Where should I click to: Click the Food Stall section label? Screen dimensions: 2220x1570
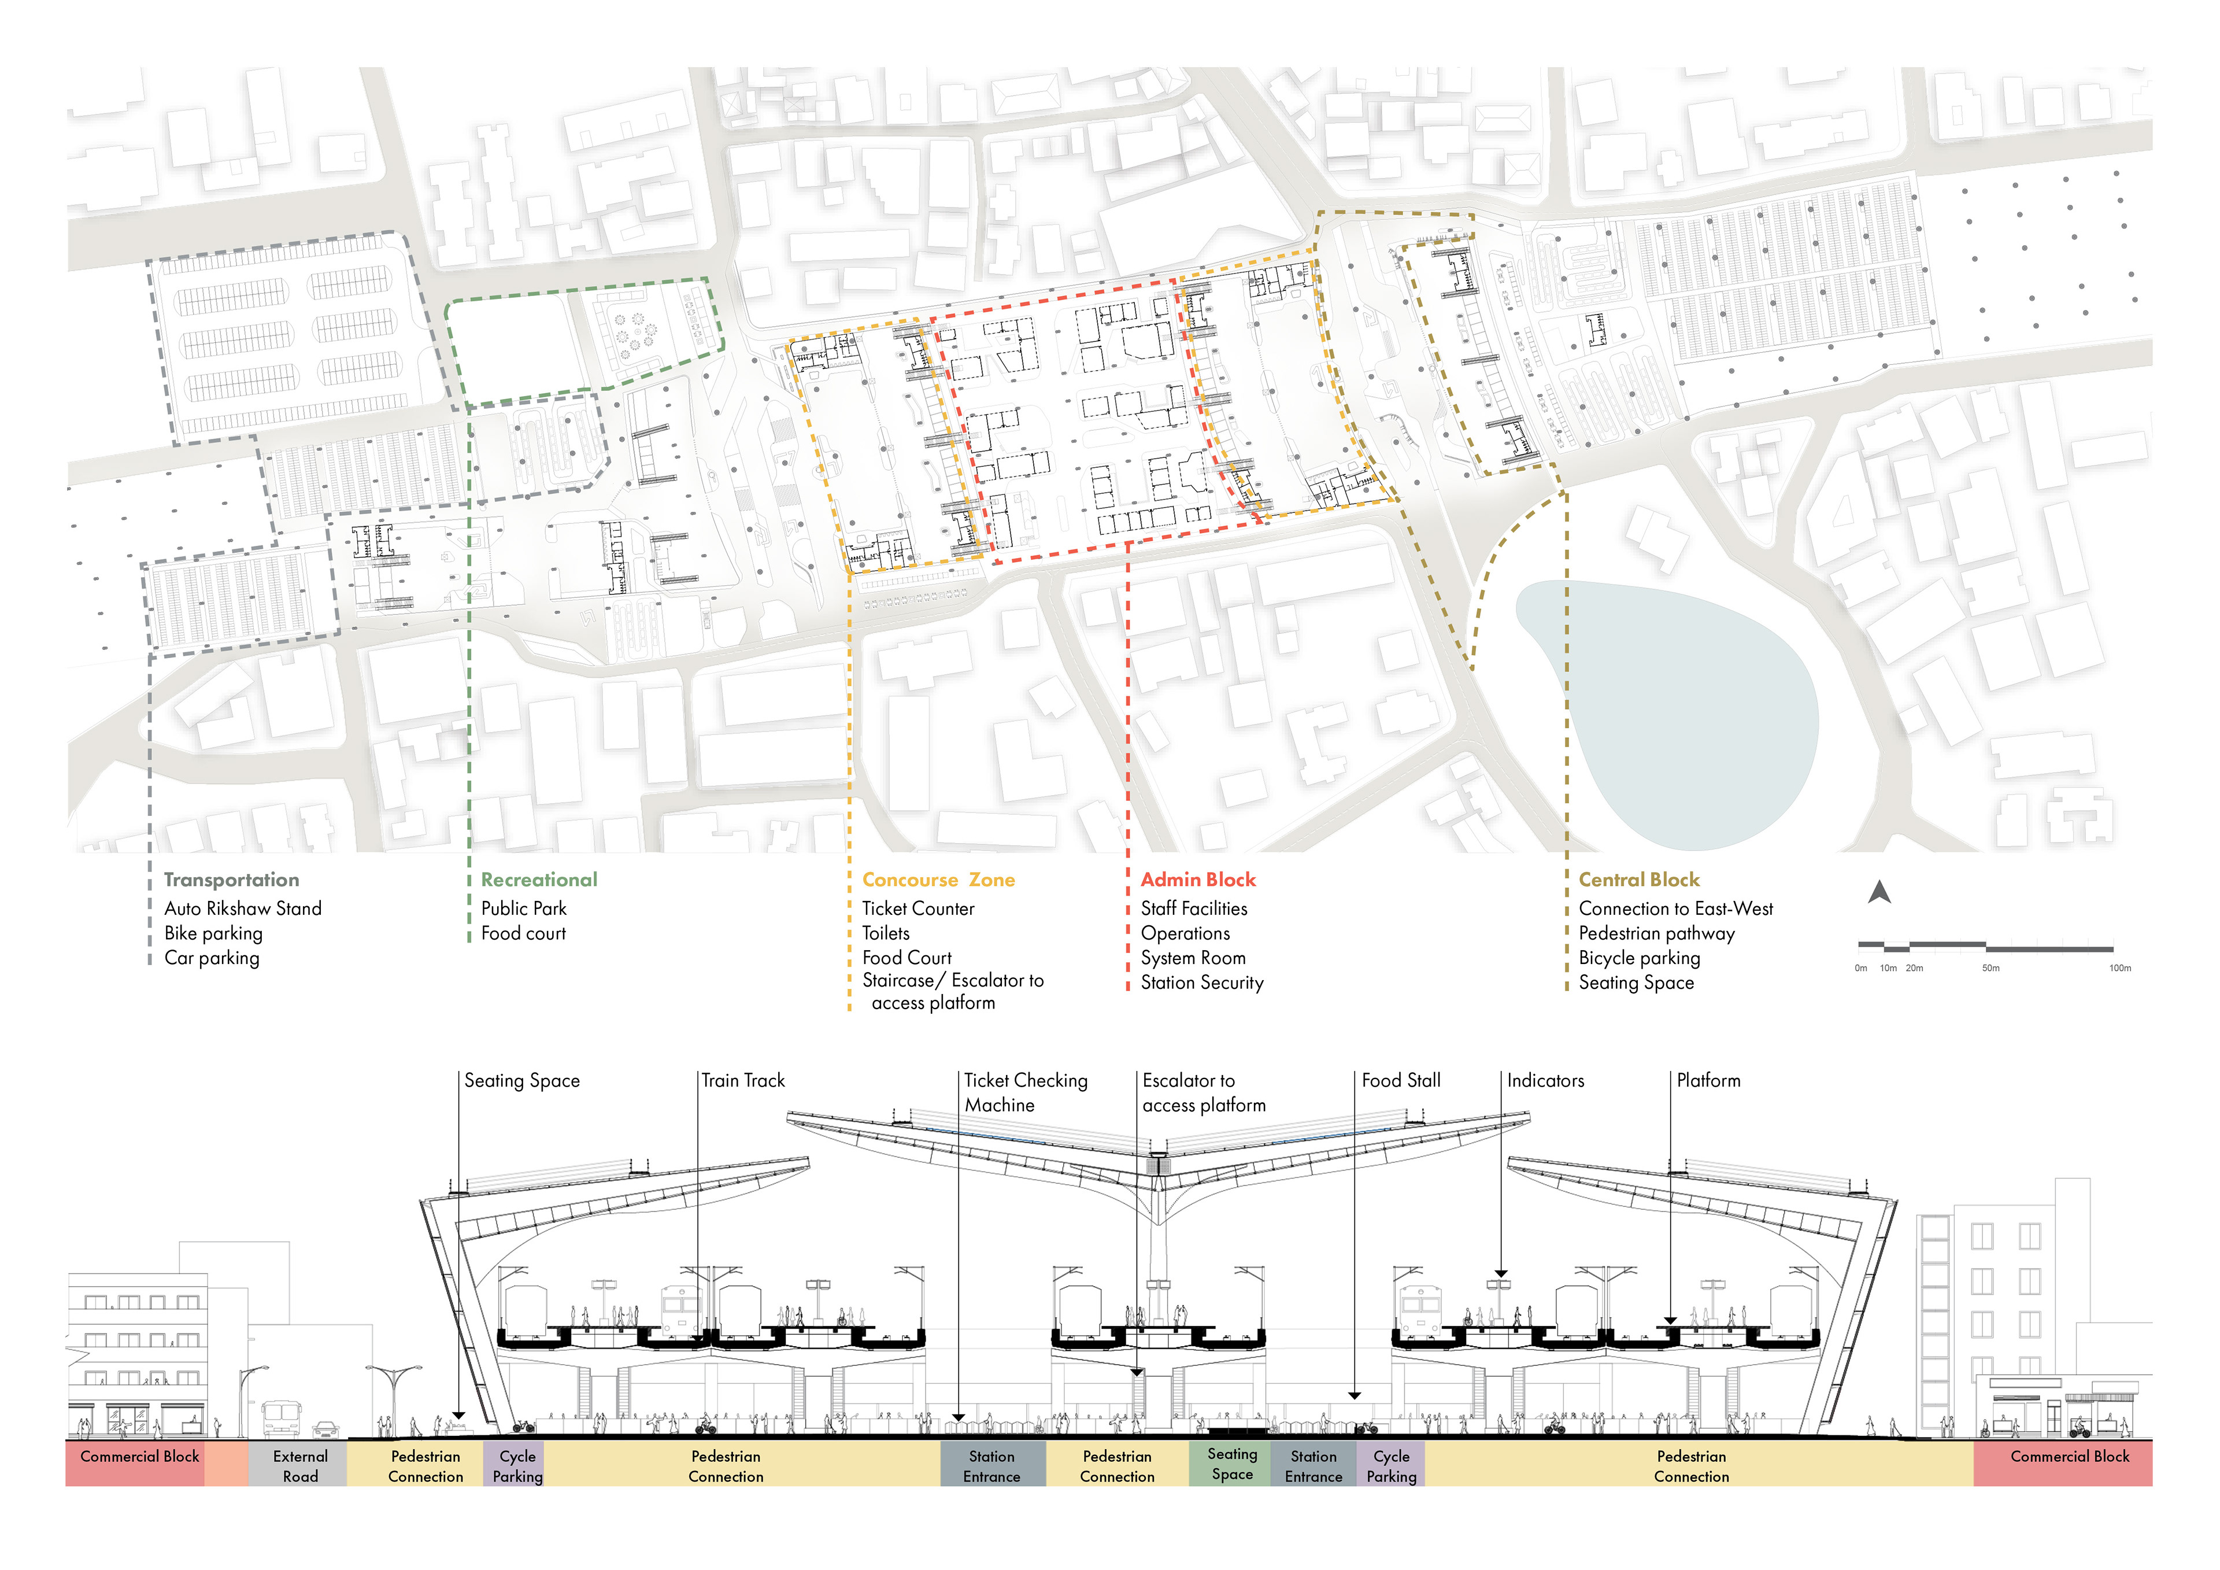click(1400, 1081)
